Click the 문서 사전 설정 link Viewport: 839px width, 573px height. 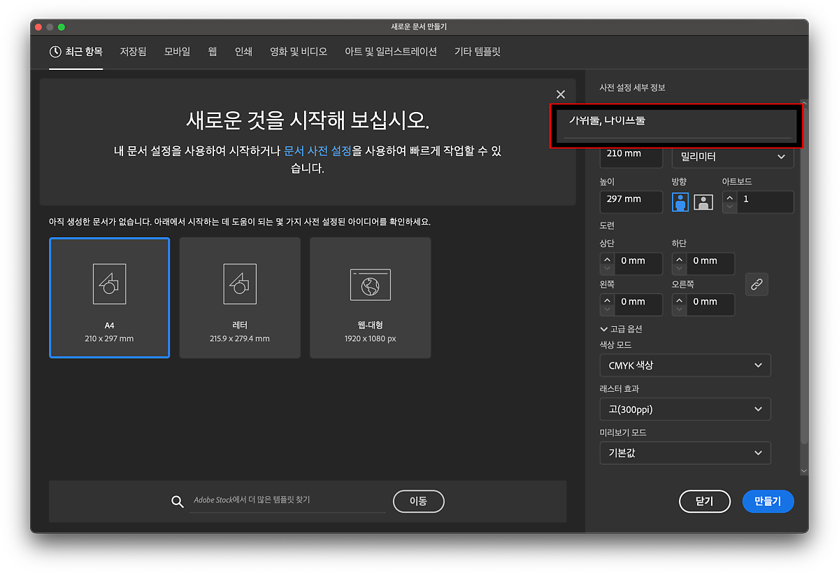click(317, 150)
